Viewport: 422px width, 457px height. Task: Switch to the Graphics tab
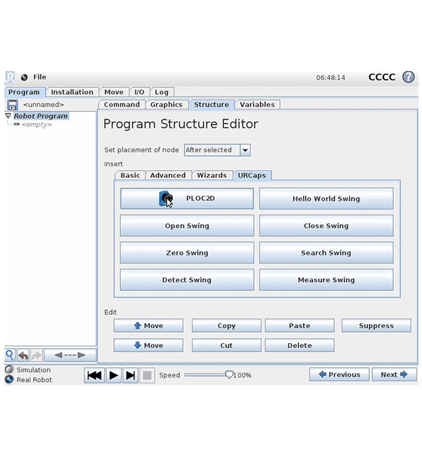coord(166,105)
